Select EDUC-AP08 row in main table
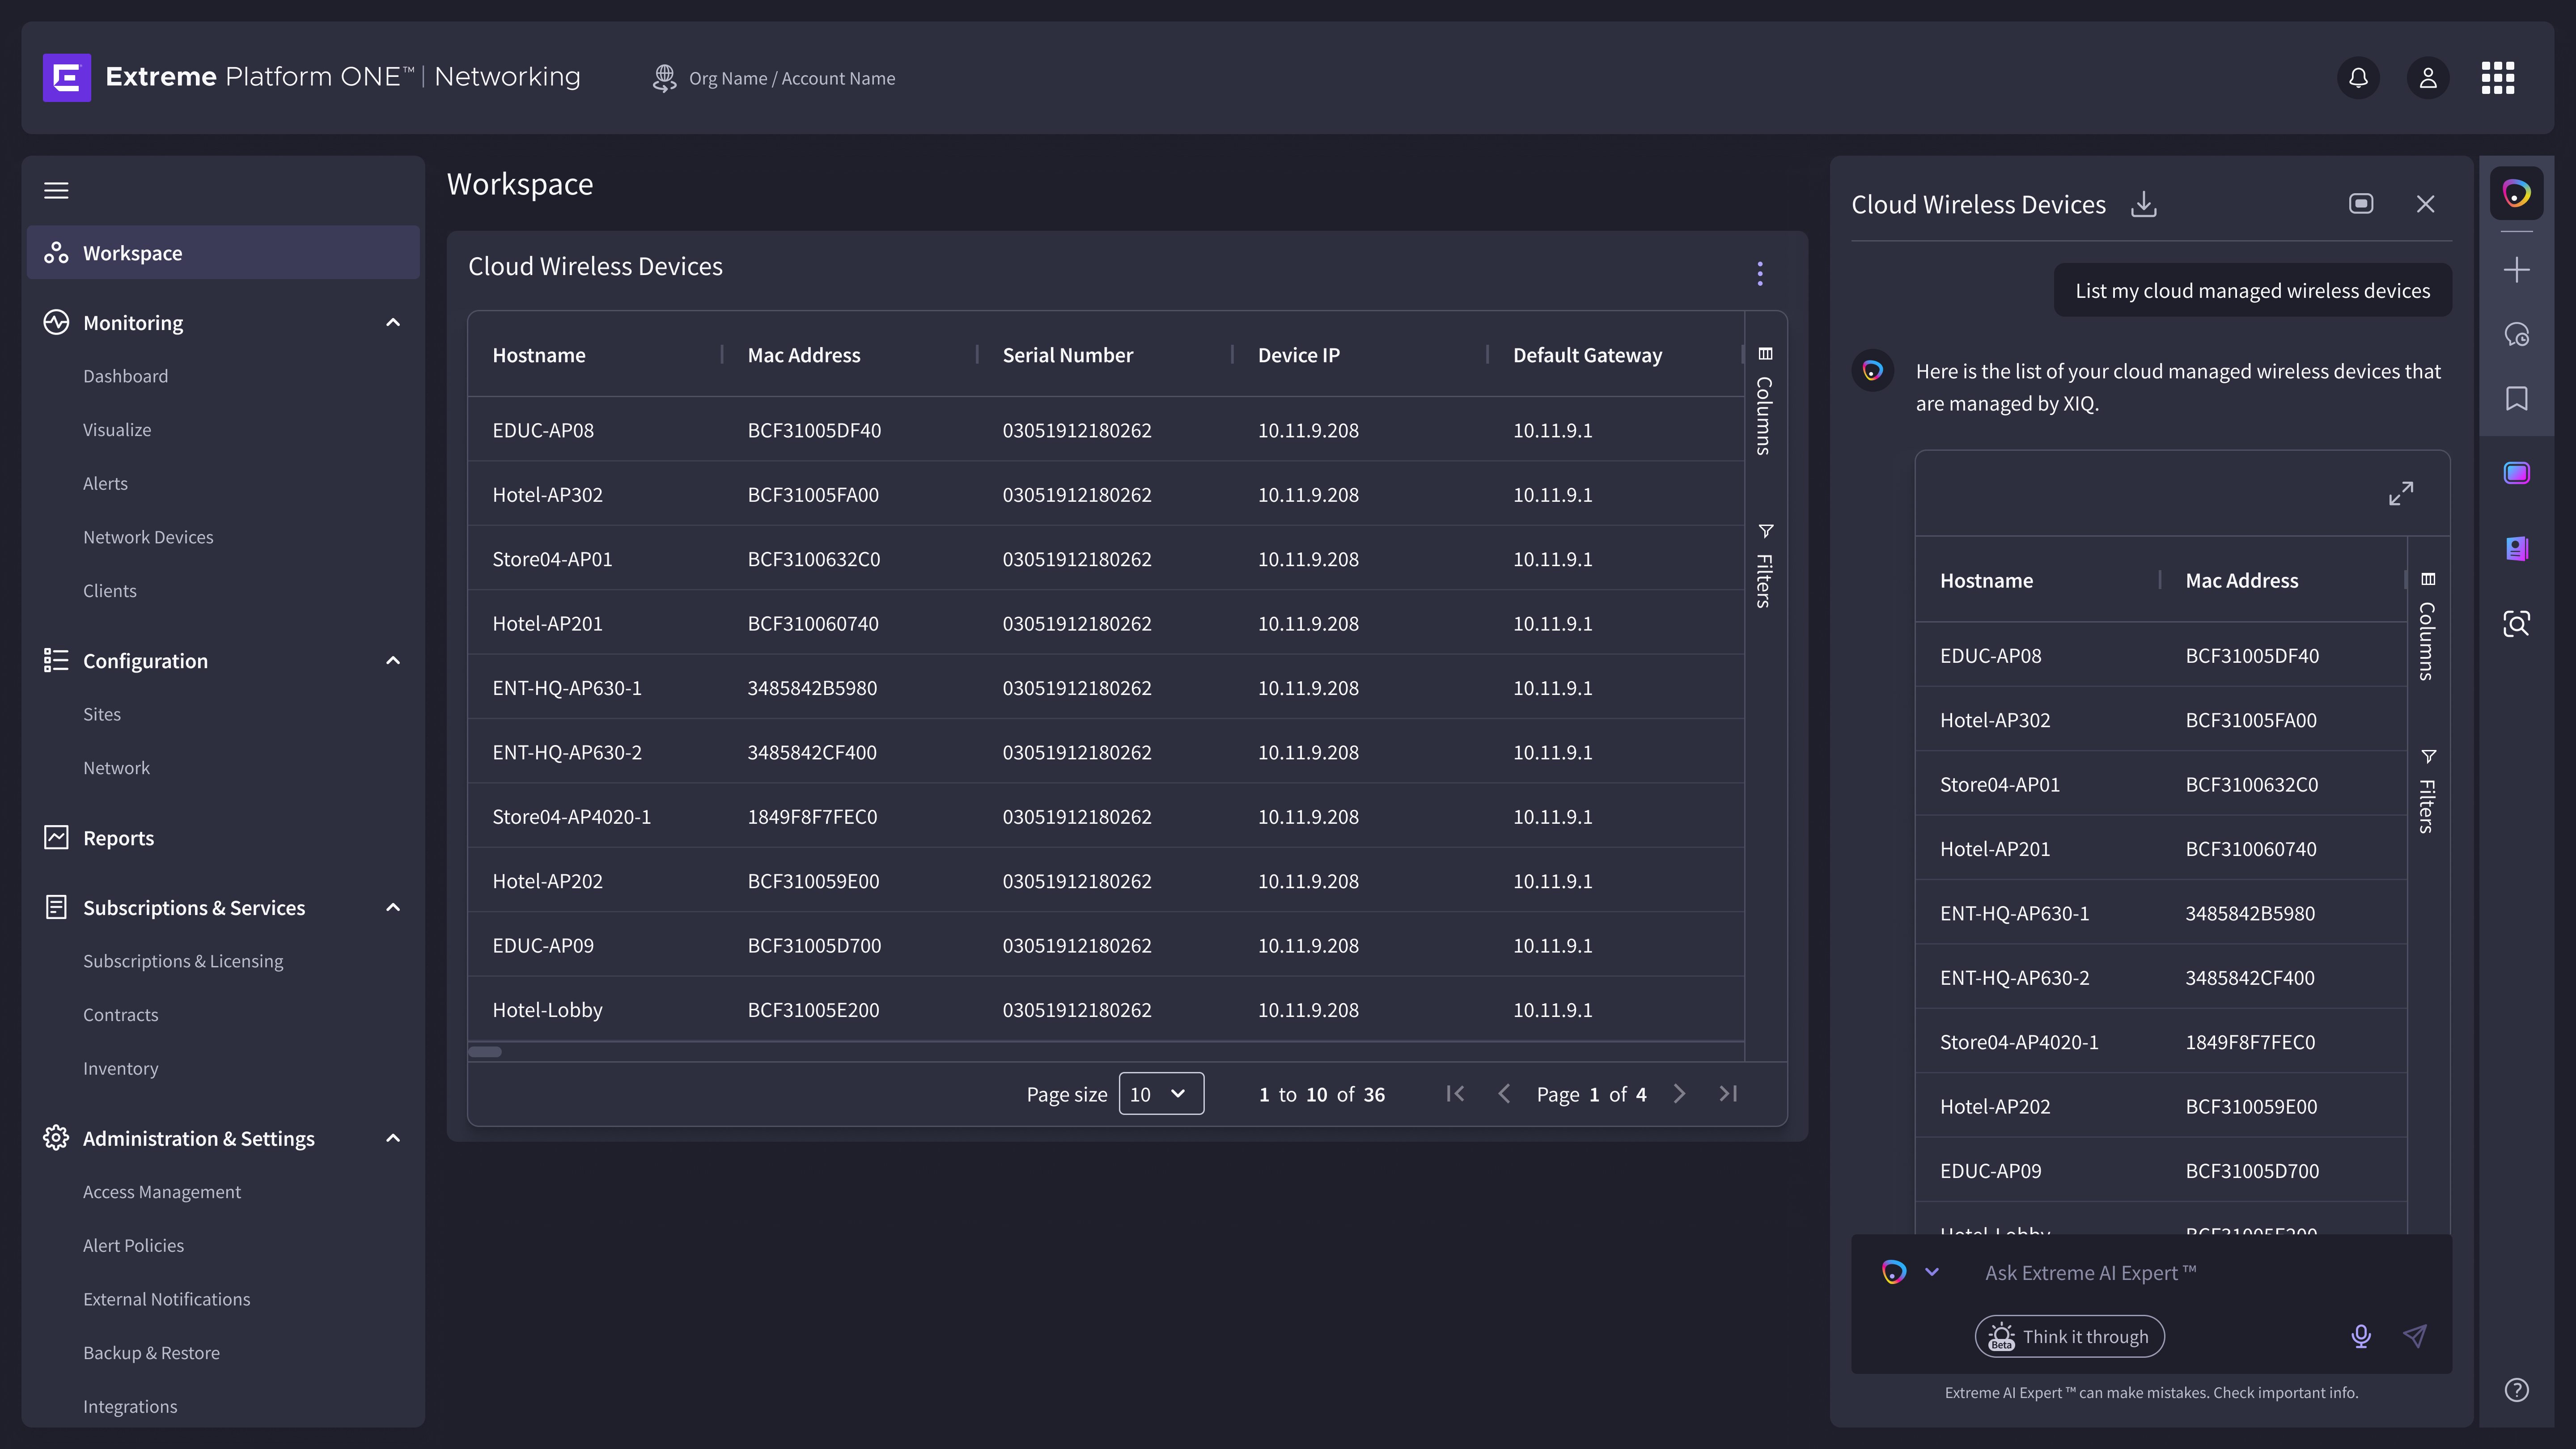 pyautogui.click(x=1106, y=430)
